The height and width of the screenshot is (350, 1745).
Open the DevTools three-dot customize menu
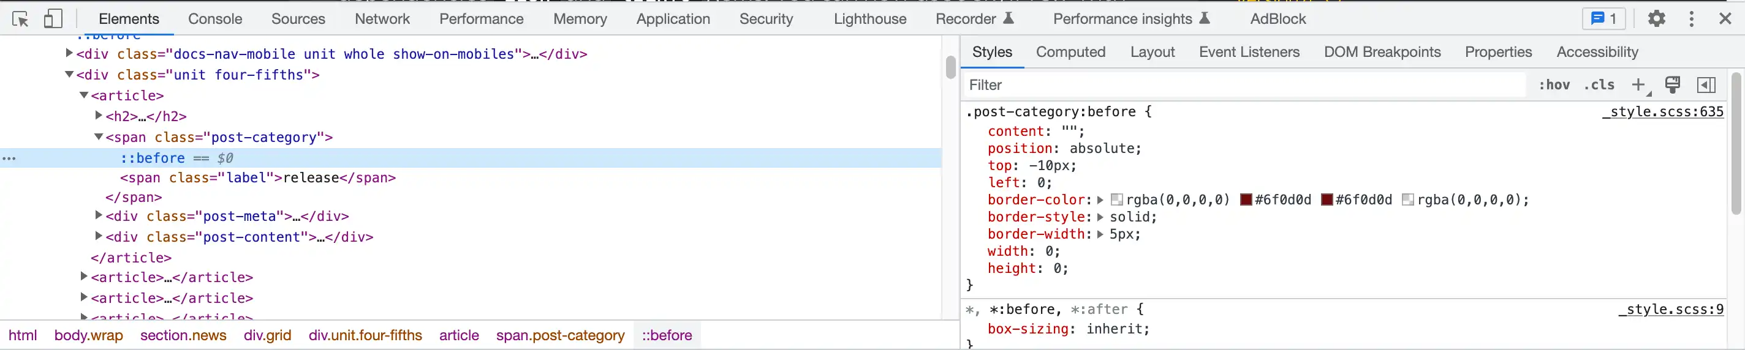(x=1692, y=19)
